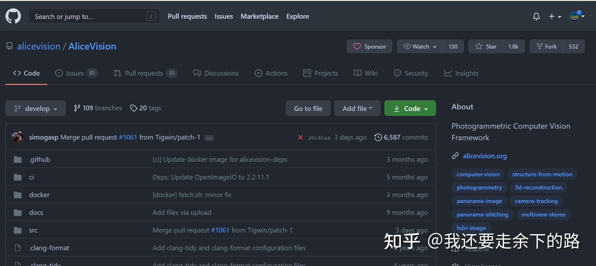Open the alicevision owner link
The width and height of the screenshot is (596, 266).
pyautogui.click(x=39, y=46)
